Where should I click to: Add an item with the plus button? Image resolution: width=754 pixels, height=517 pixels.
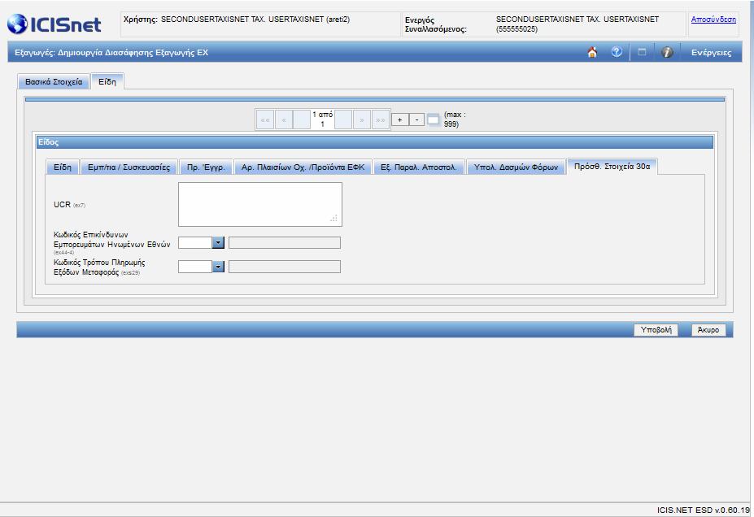(x=399, y=119)
